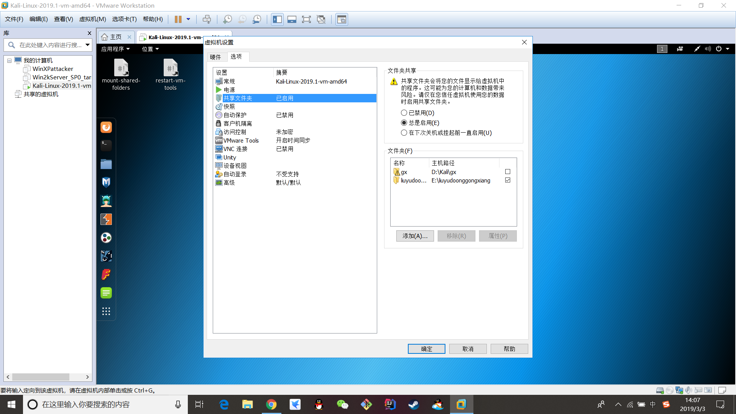Select the AutoProtect settings row
The width and height of the screenshot is (736, 414).
click(x=295, y=115)
